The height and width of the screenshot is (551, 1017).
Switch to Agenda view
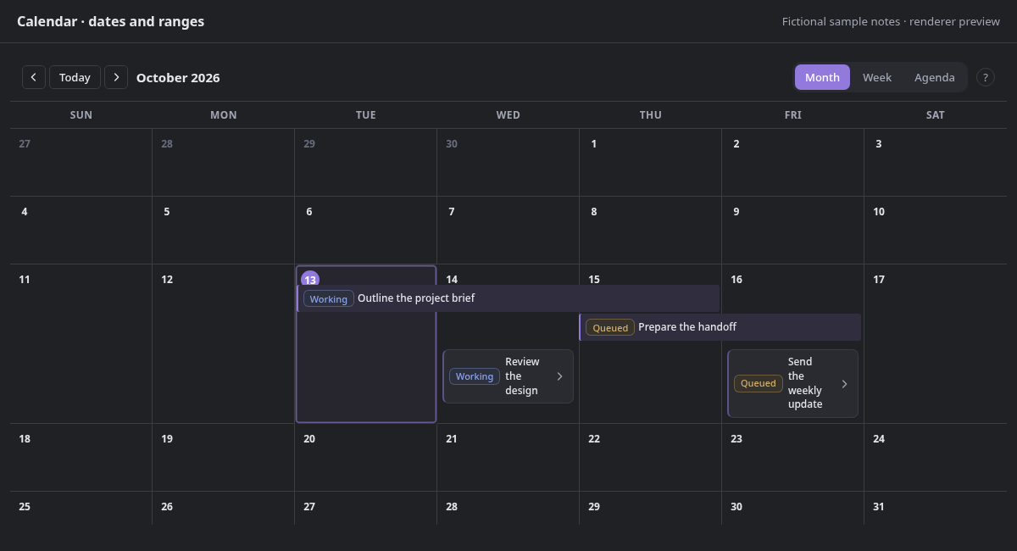(x=935, y=77)
